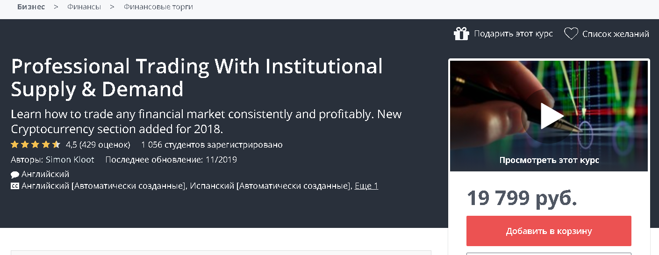Click the Professional Trading course title
The image size is (659, 255).
tap(196, 78)
